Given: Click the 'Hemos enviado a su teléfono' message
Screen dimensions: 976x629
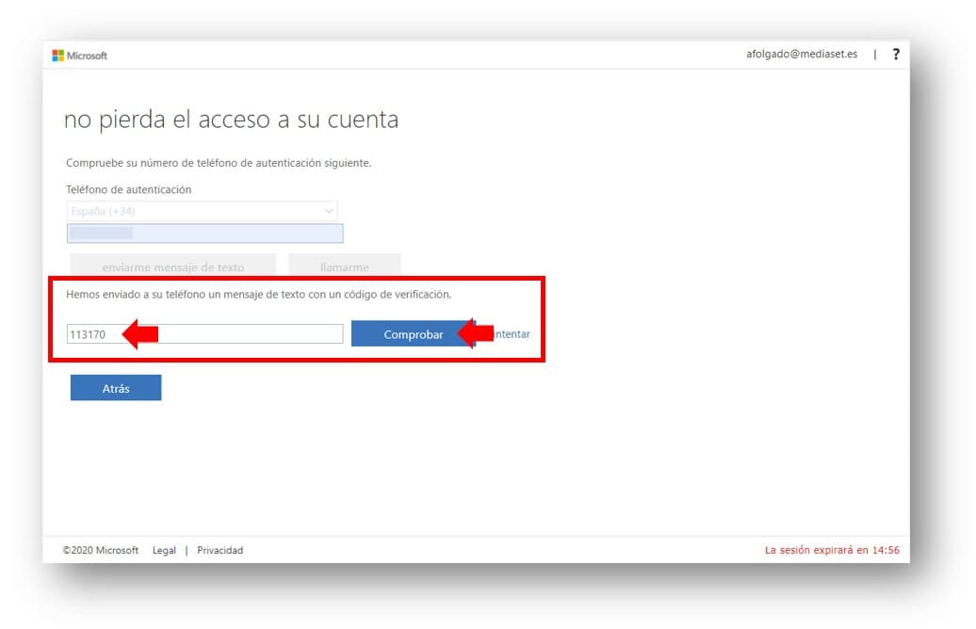Looking at the screenshot, I should pyautogui.click(x=258, y=295).
